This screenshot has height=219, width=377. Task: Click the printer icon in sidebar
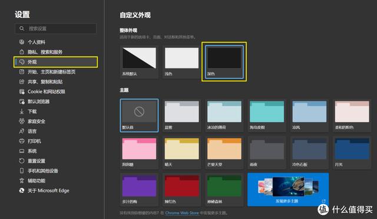point(22,141)
